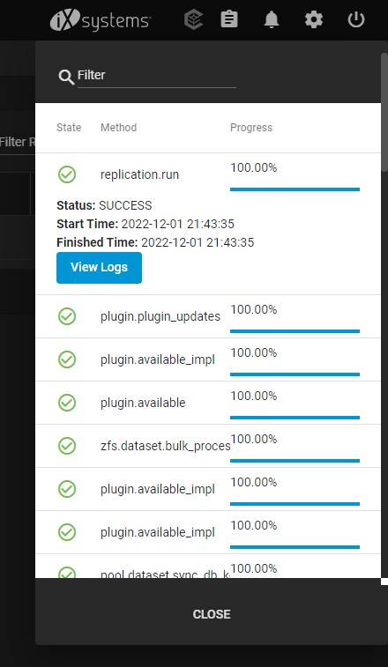Click the plugin.plugin_updates success checkmark
The image size is (388, 667).
pos(67,316)
